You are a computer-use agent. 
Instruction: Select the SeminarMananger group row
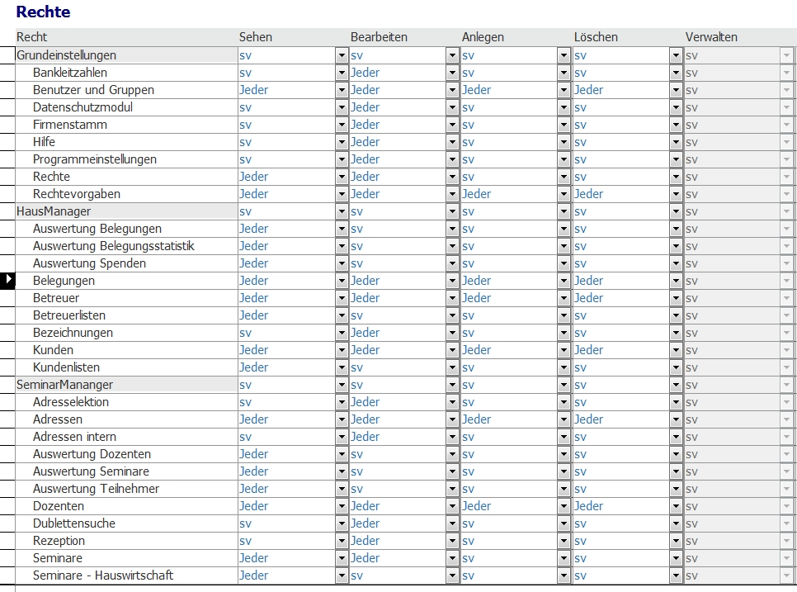(x=65, y=385)
